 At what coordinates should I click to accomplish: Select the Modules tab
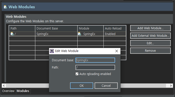[23, 91]
